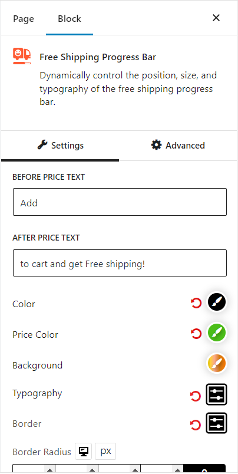Reset the Color setting
Screen dimensions: 238x474
(x=196, y=303)
